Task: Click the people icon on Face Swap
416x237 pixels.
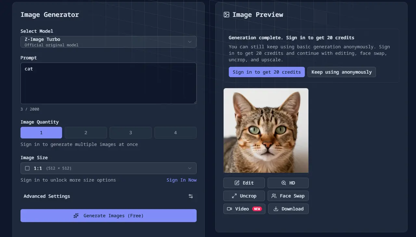Action: pos(274,196)
